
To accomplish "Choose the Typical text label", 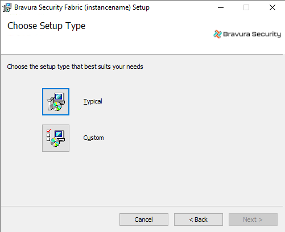I will (93, 101).
